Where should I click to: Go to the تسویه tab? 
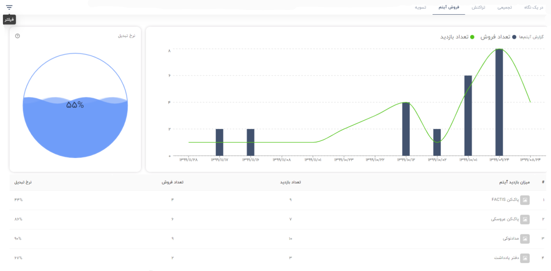[x=421, y=7]
